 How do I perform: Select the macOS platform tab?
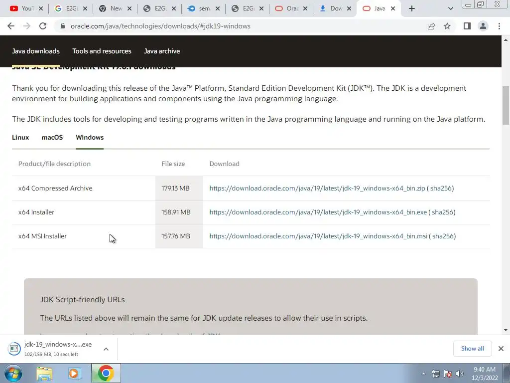click(52, 138)
